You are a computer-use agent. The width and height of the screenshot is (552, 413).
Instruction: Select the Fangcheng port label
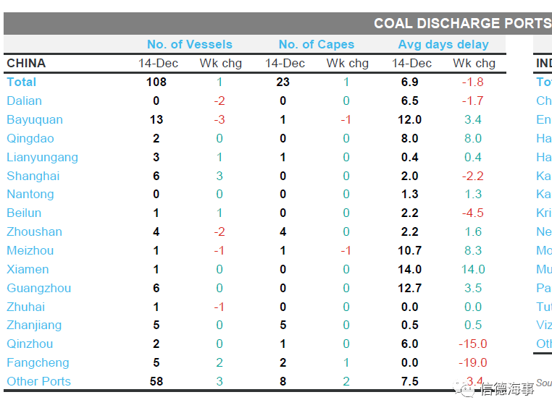(x=38, y=362)
